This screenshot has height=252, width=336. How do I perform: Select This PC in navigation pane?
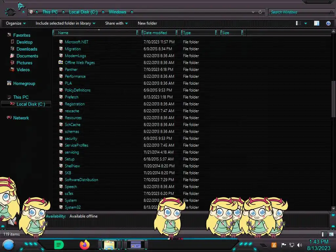(x=21, y=97)
